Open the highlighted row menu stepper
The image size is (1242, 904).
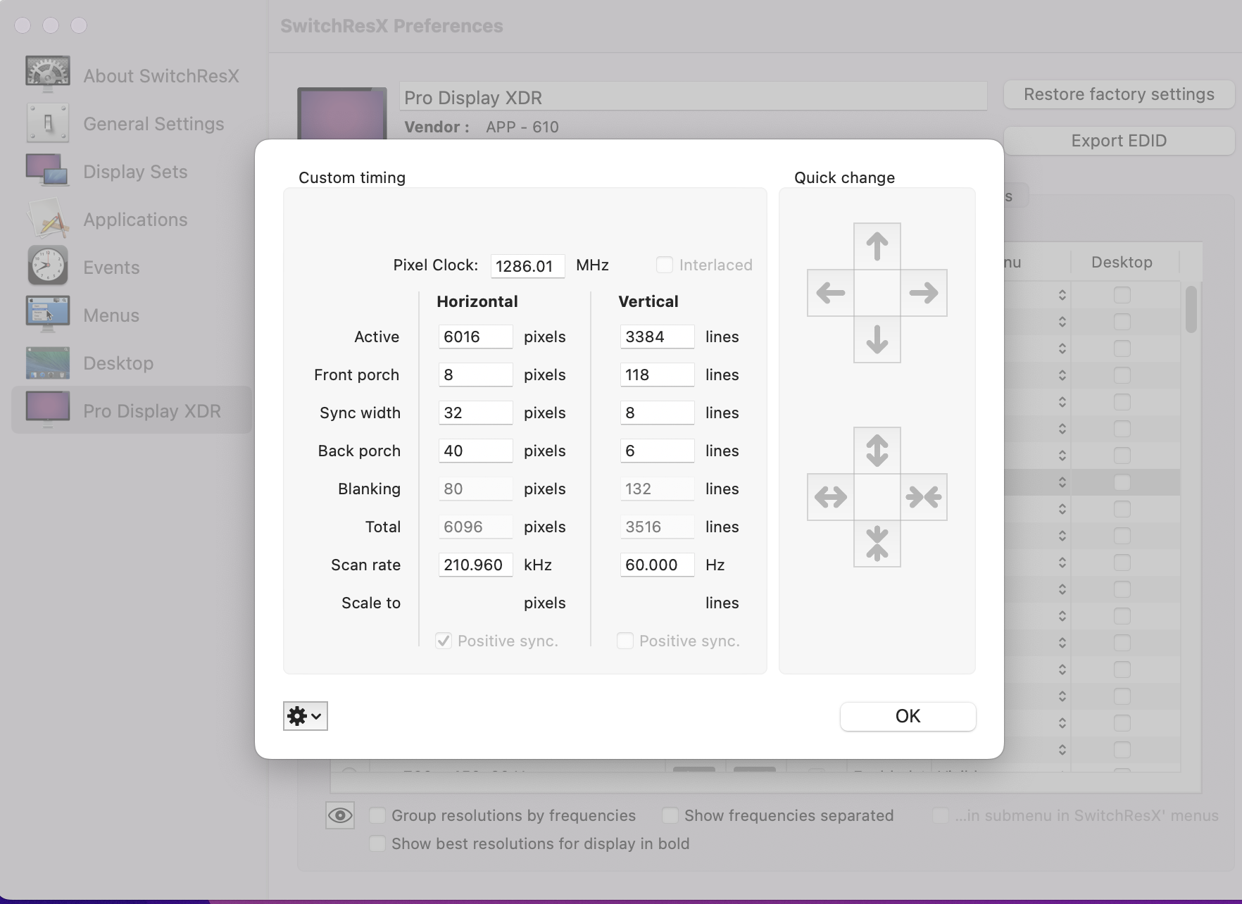pos(1062,482)
